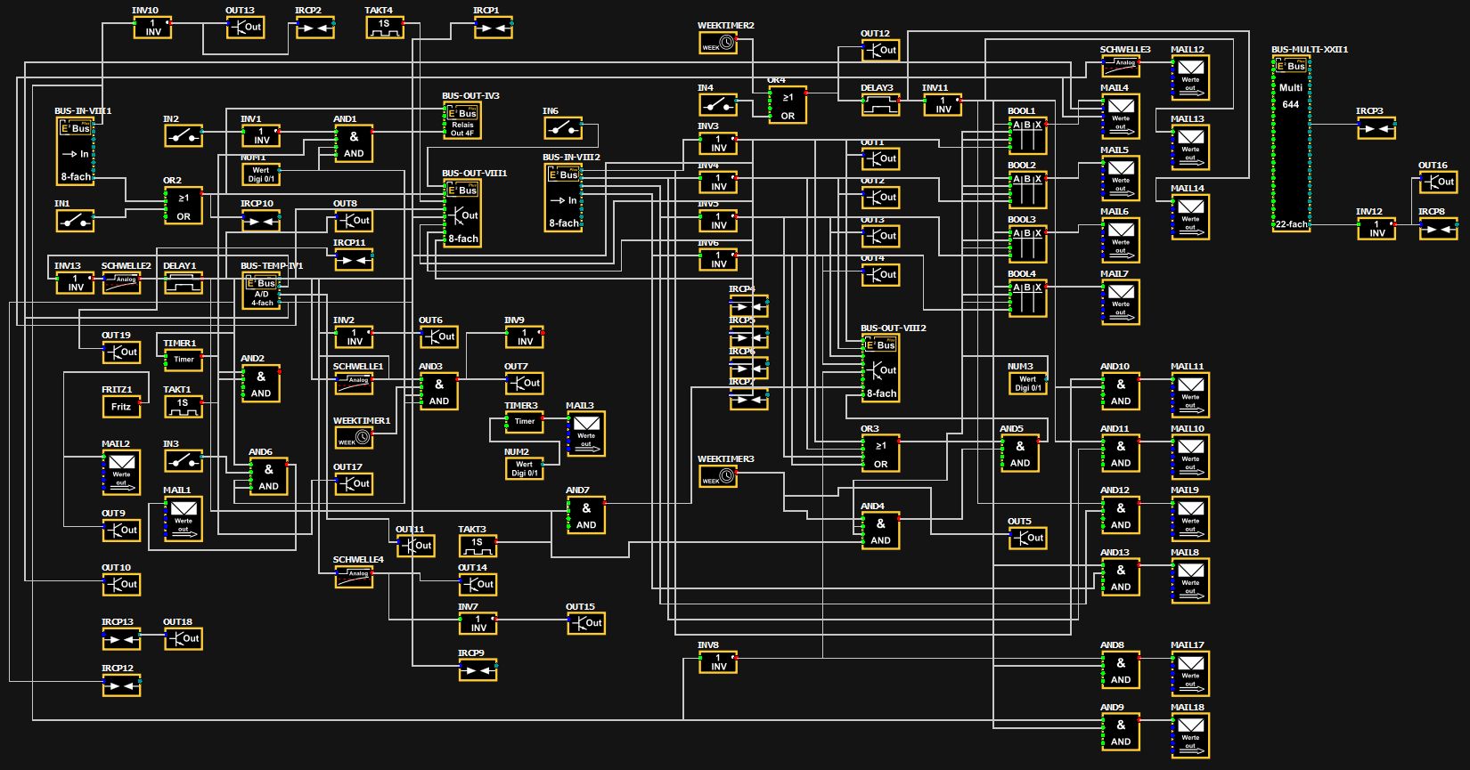This screenshot has width=1470, height=770.
Task: Click the SCHWELLE3 analog threshold block
Action: (1120, 66)
